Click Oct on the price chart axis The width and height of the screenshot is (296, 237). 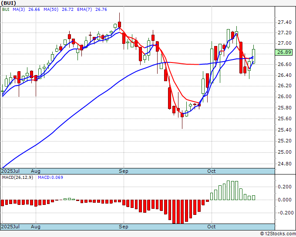211,171
